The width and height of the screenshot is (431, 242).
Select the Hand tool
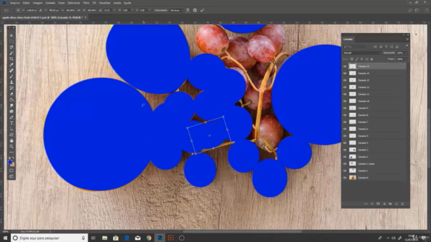click(11, 140)
